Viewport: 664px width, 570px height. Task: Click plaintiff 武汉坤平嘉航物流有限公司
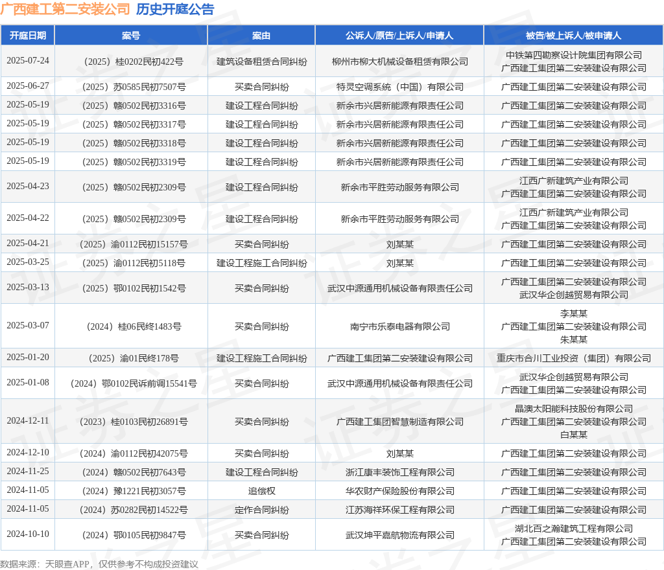[x=399, y=535]
